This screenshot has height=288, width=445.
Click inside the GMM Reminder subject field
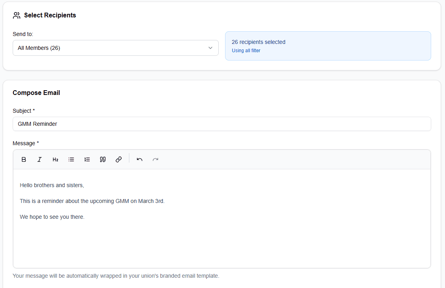(x=222, y=123)
